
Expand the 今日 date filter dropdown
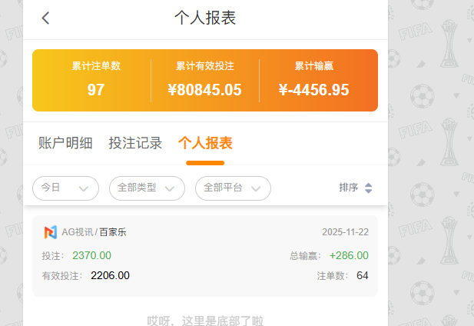click(66, 188)
